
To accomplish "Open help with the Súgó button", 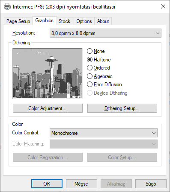I will coord(151,184).
